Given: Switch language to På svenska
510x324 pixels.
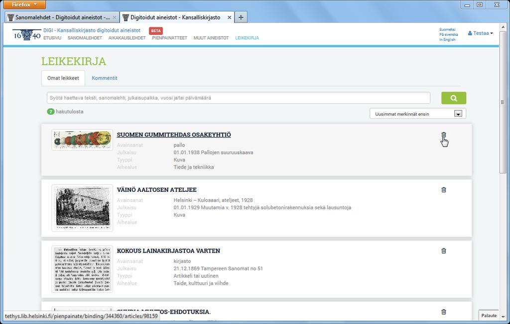Looking at the screenshot, I should tap(449, 34).
